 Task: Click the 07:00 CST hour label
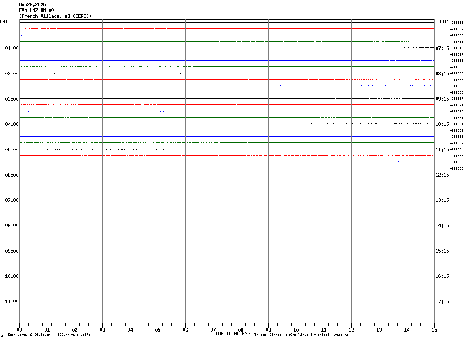coord(12,200)
